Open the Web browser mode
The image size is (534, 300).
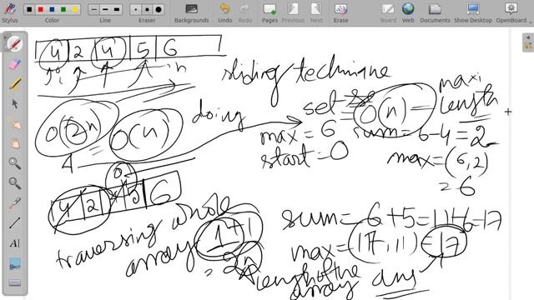coord(408,12)
